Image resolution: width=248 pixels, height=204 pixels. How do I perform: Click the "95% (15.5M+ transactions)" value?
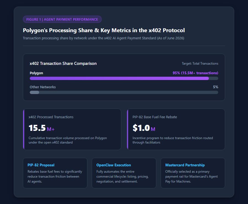coord(195,73)
